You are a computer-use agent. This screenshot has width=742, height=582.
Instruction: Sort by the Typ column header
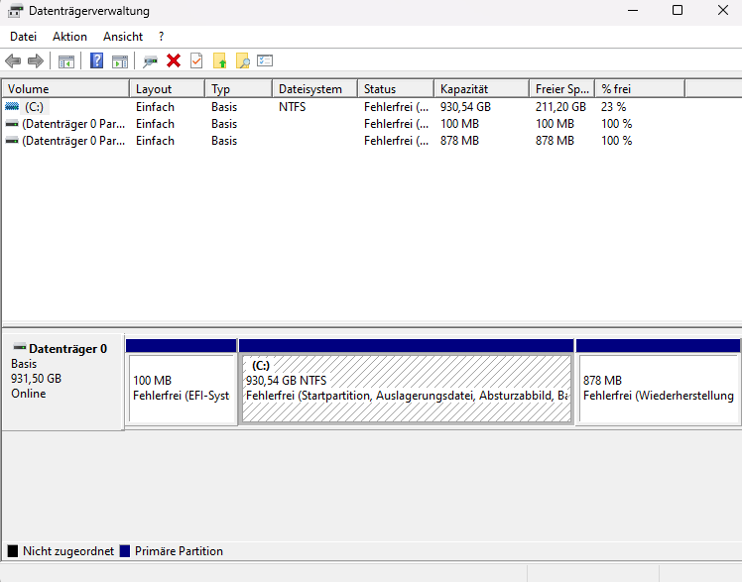238,89
